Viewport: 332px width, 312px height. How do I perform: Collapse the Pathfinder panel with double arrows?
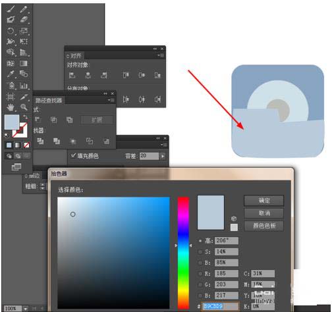[x=105, y=93]
